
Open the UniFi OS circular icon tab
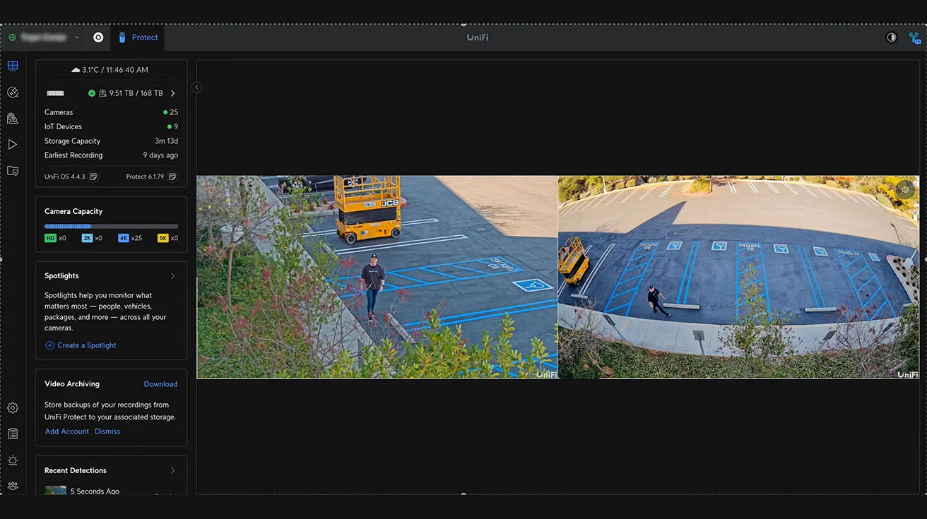coord(98,37)
